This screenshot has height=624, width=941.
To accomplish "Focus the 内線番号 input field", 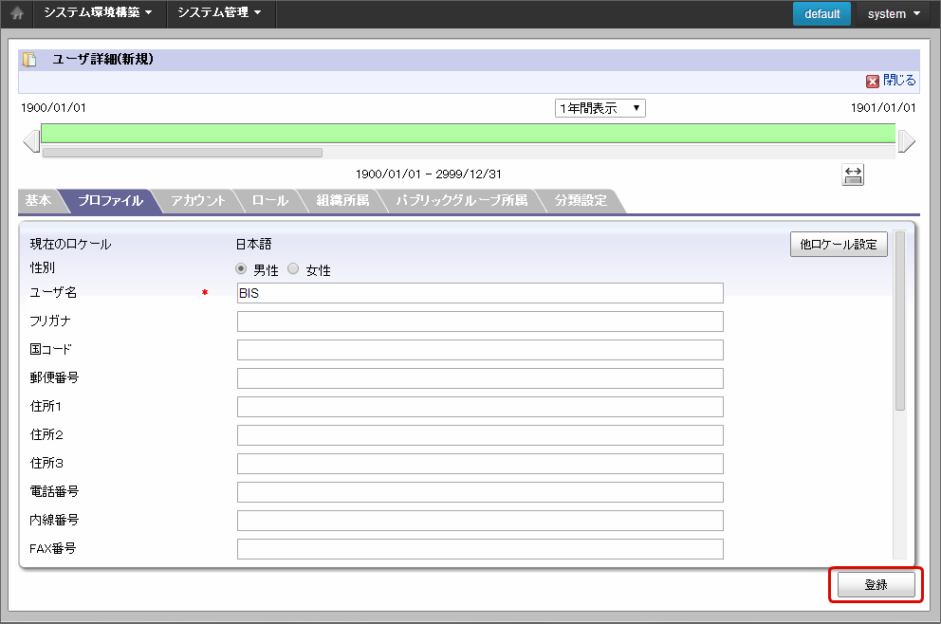I will 480,521.
